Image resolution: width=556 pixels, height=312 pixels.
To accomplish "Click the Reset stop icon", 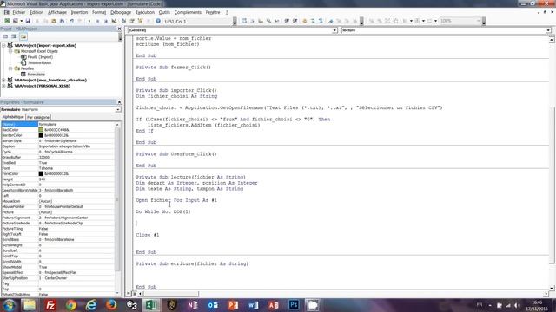I will (x=106, y=21).
